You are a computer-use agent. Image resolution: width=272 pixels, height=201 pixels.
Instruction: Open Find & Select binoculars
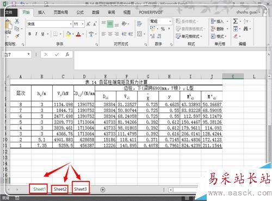[x=246, y=29]
